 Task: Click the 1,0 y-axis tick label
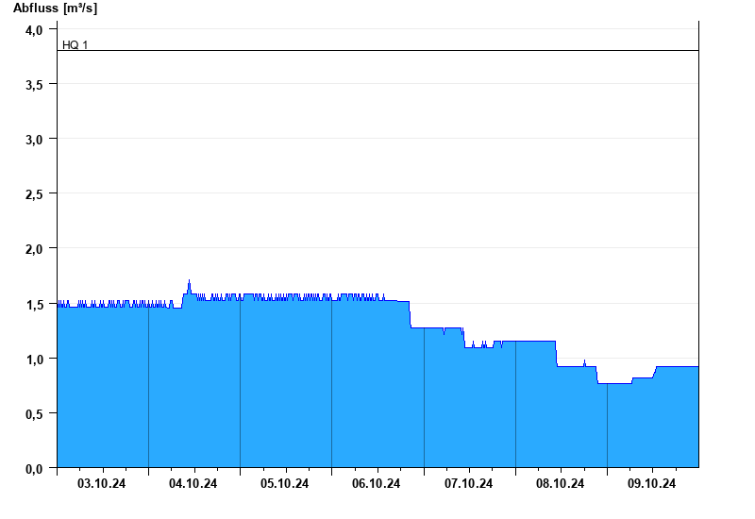pos(34,359)
